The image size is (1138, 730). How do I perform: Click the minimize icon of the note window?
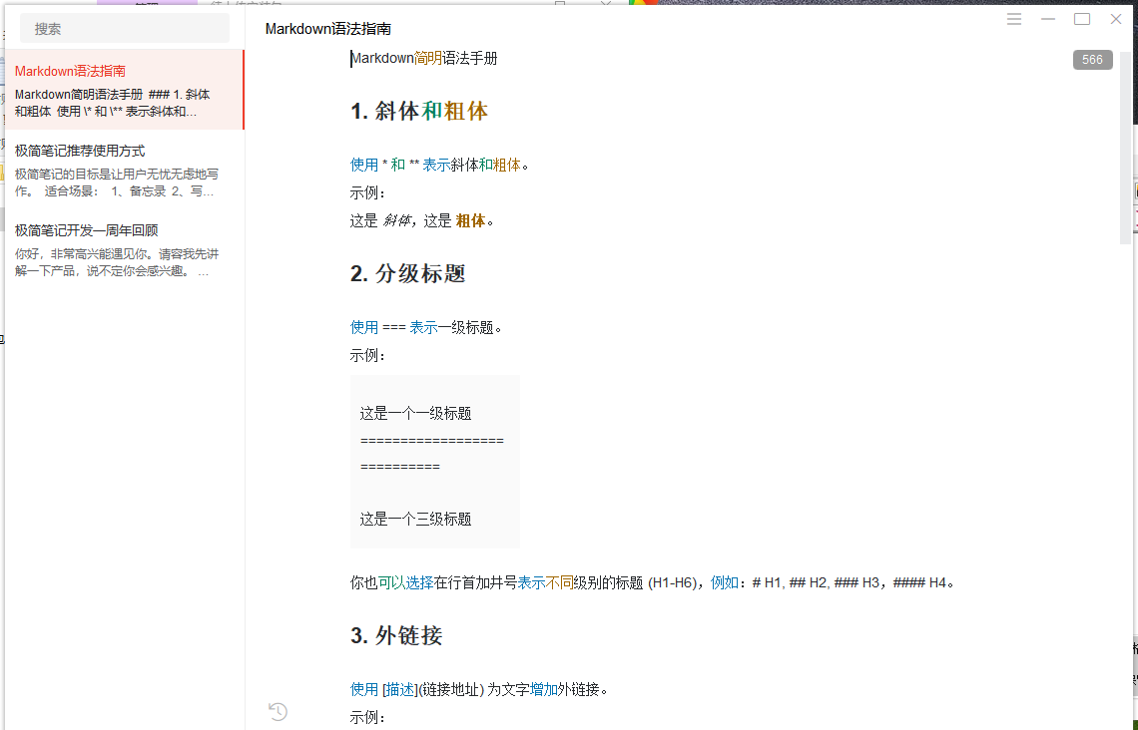(1048, 18)
